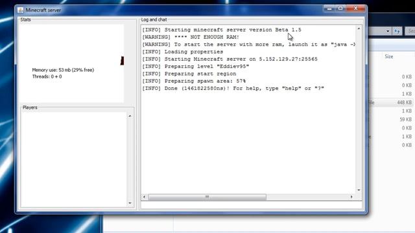Click the memory usage graph bar

click(x=122, y=61)
